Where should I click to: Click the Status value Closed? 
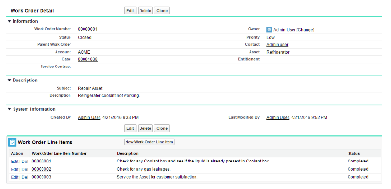(x=84, y=37)
